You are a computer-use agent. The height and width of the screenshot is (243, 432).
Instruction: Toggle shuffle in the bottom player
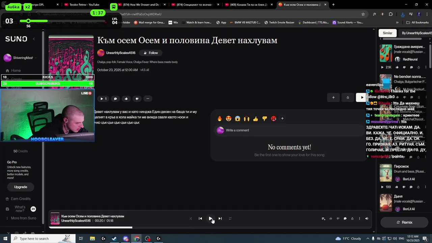(190, 219)
